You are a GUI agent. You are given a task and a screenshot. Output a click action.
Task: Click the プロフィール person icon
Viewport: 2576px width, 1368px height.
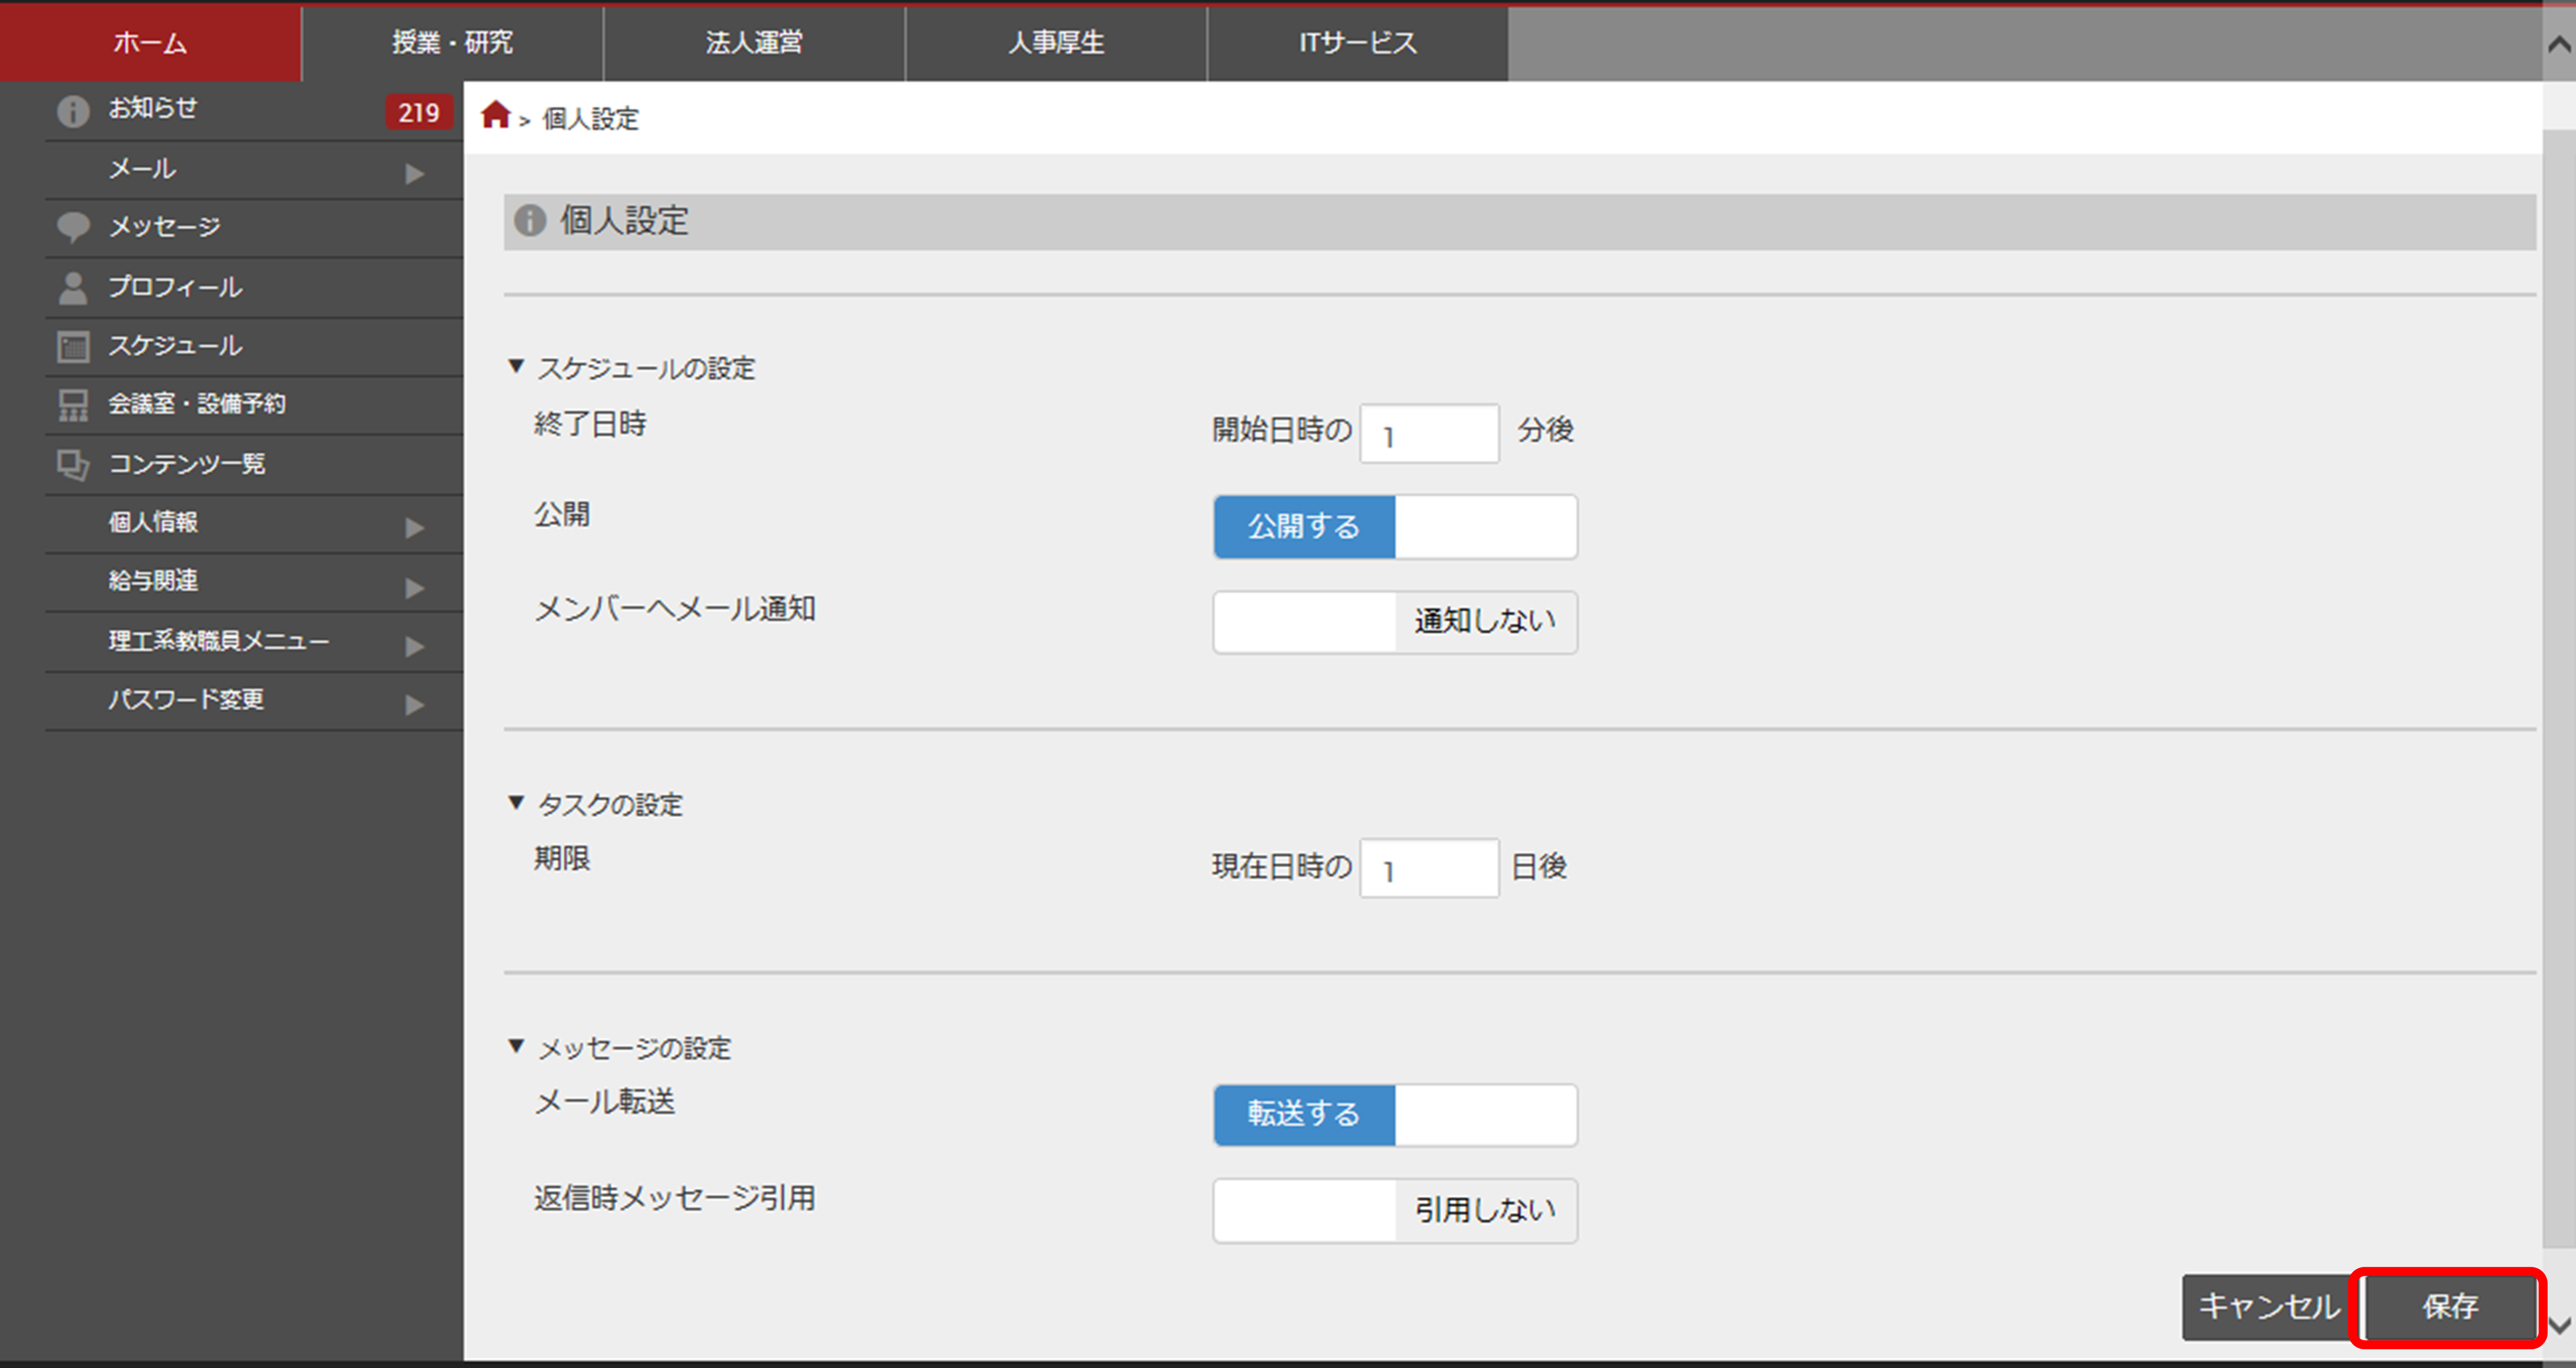(x=73, y=287)
